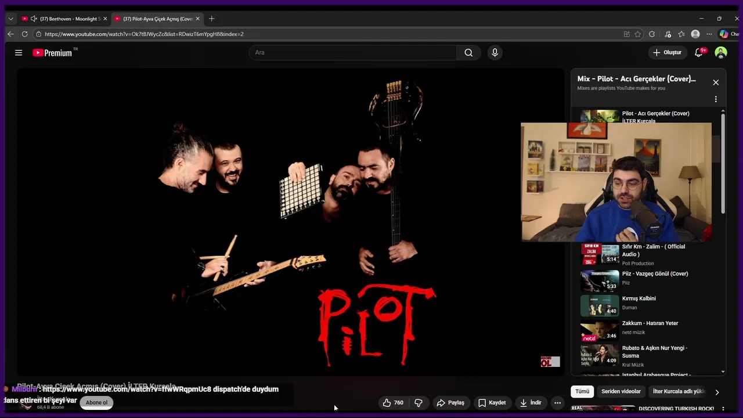Close the Pilot-Ayva Çiçek Açmış tab
Image resolution: width=743 pixels, height=418 pixels.
[x=197, y=19]
